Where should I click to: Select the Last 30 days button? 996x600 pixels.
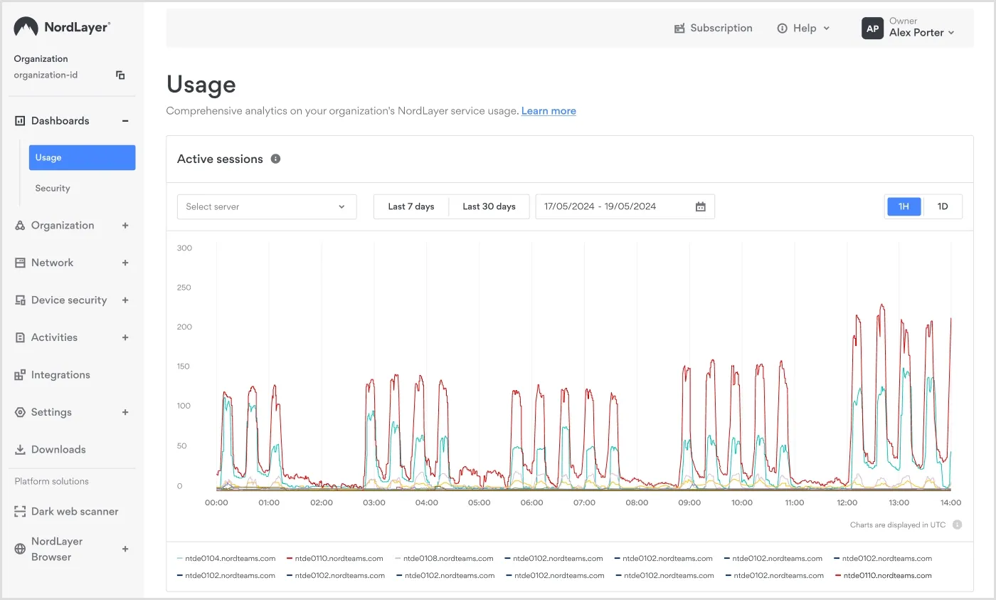pos(489,206)
